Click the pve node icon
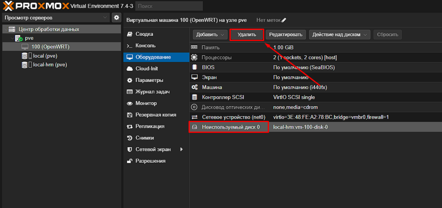The image size is (442, 208). click(19, 38)
